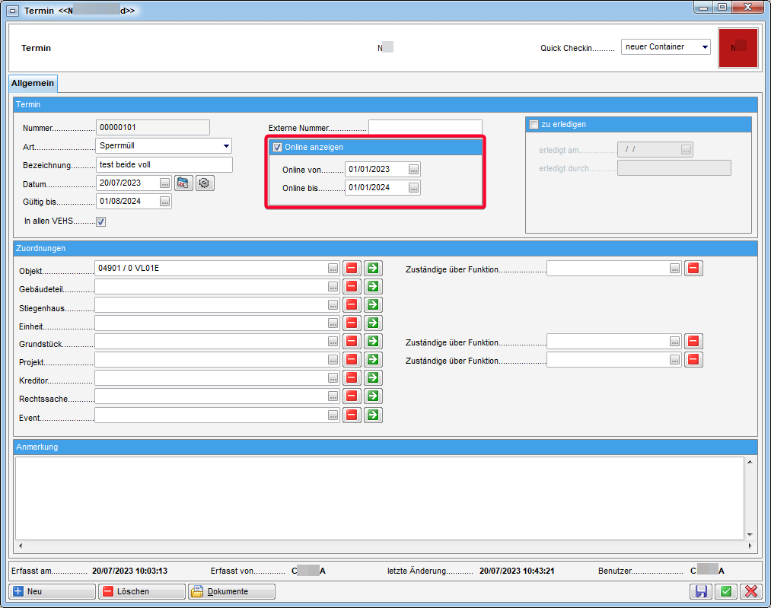Toggle the In allen VEHS checkbox
The height and width of the screenshot is (608, 771).
[100, 221]
